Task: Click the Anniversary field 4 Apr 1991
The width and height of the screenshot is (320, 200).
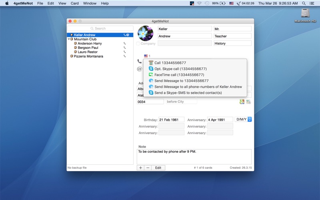Action: click(220, 120)
